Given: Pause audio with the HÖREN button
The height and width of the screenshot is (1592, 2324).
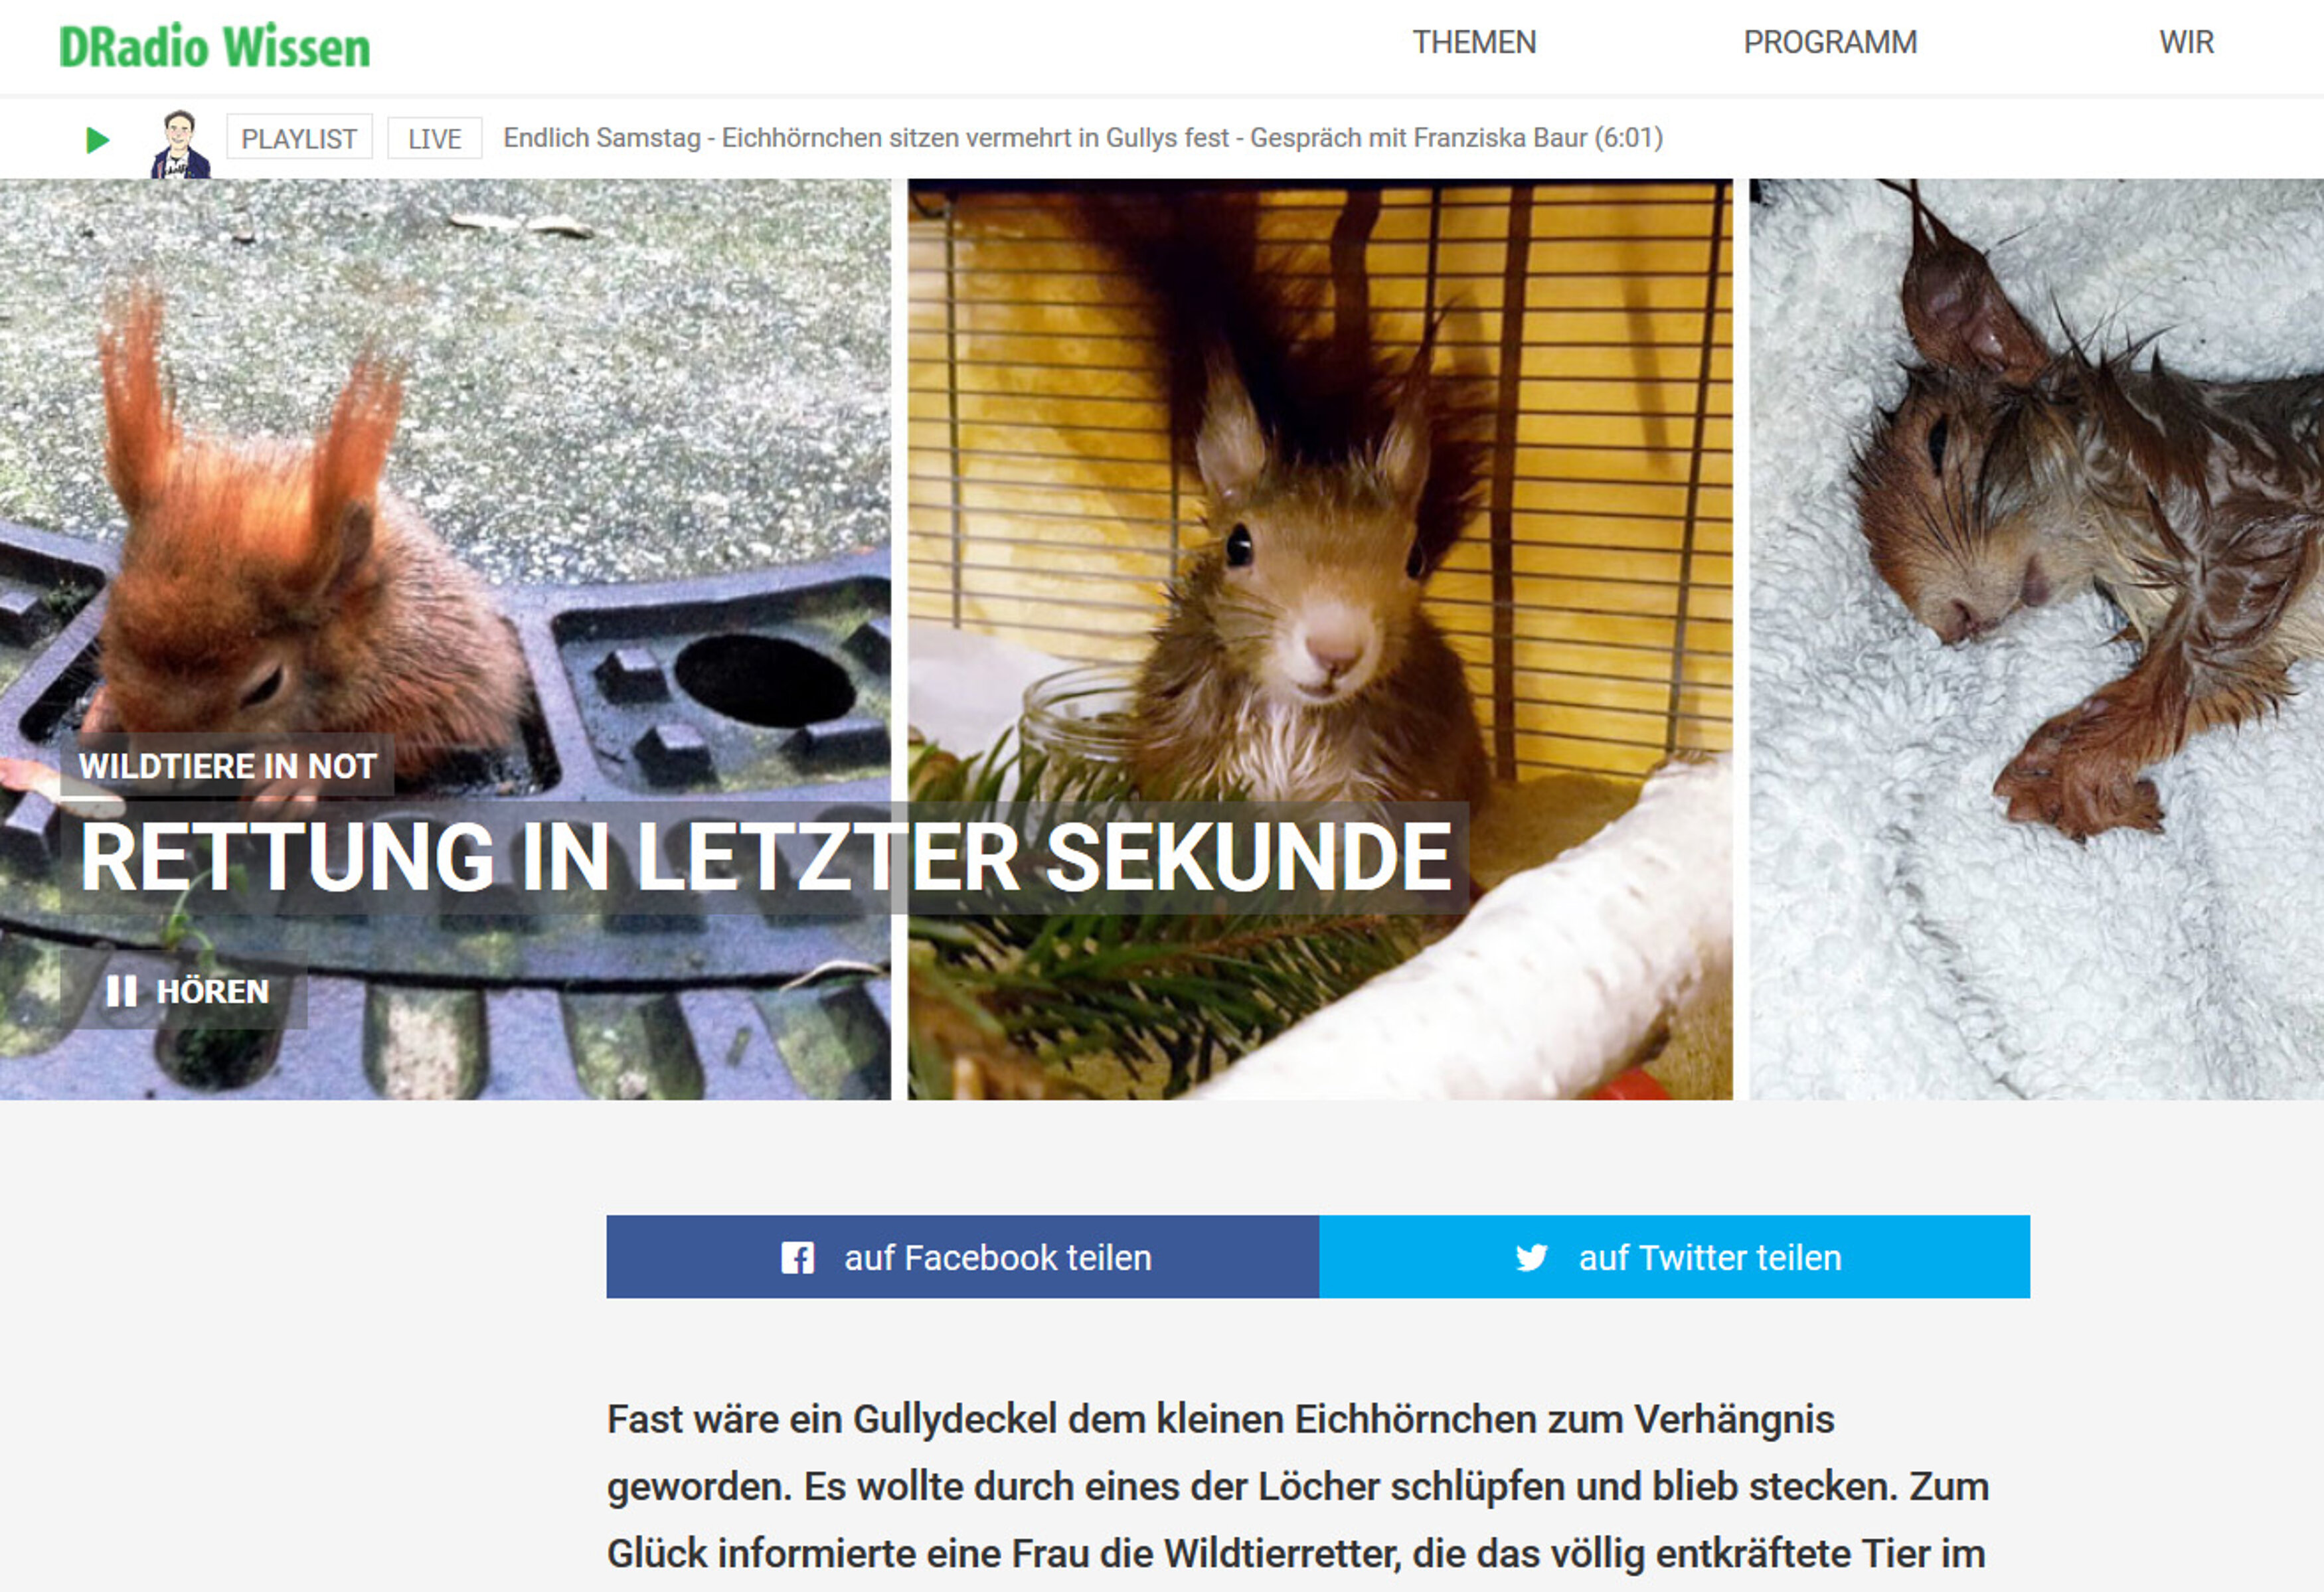Looking at the screenshot, I should (184, 991).
